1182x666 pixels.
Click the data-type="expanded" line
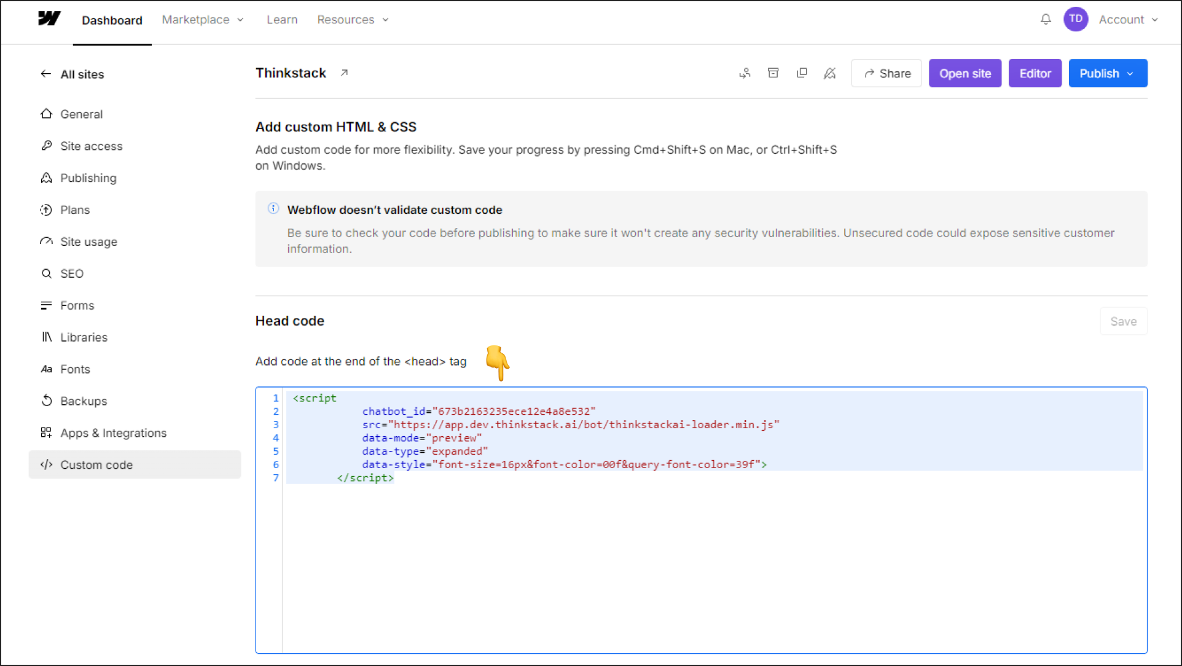point(425,451)
